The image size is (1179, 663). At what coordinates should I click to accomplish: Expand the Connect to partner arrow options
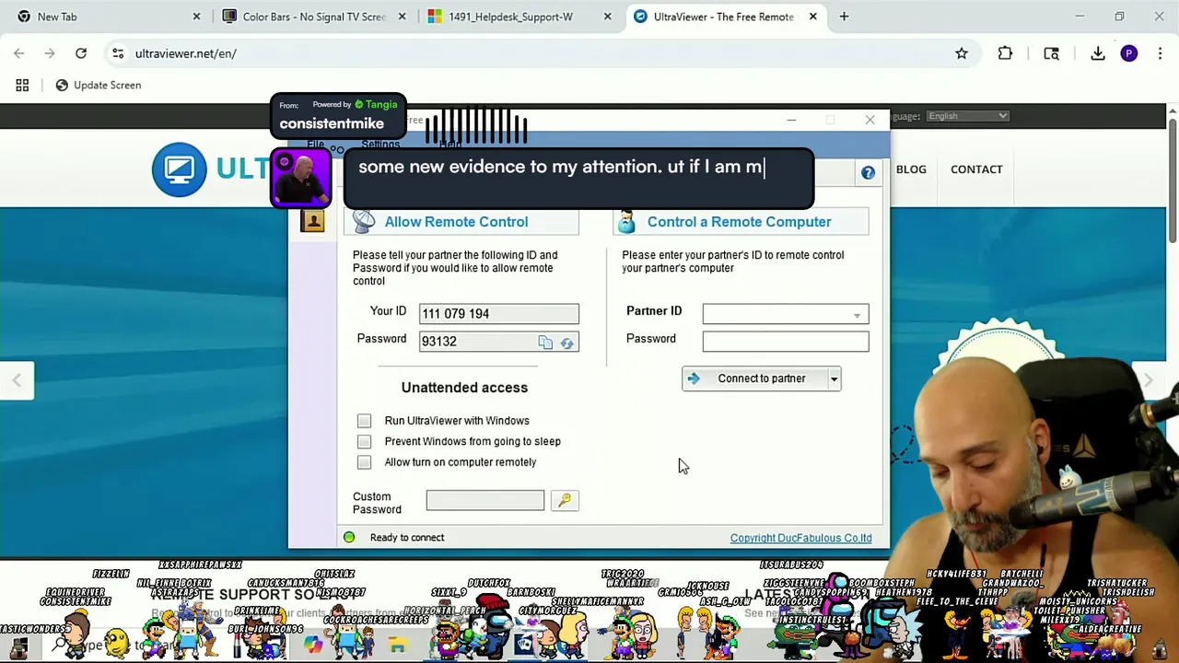point(834,378)
